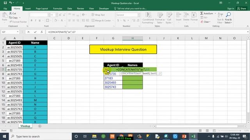Image resolution: width=250 pixels, height=140 pixels.
Task: Click the Increase Font Size icon
Action: coord(60,15)
